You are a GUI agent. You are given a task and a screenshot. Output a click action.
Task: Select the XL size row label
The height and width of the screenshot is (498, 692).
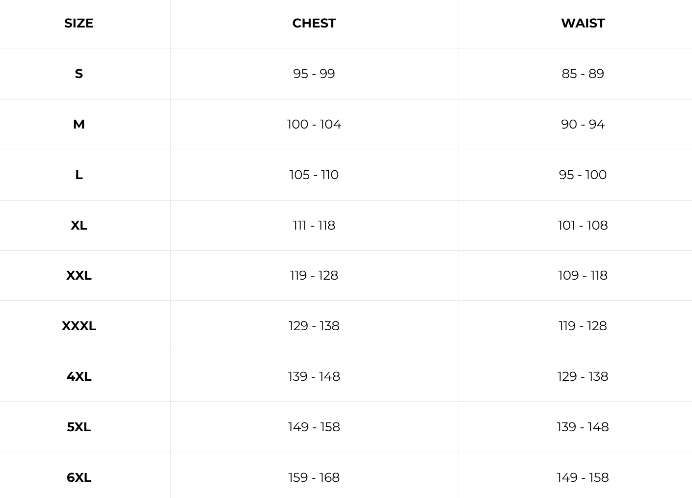tap(79, 225)
